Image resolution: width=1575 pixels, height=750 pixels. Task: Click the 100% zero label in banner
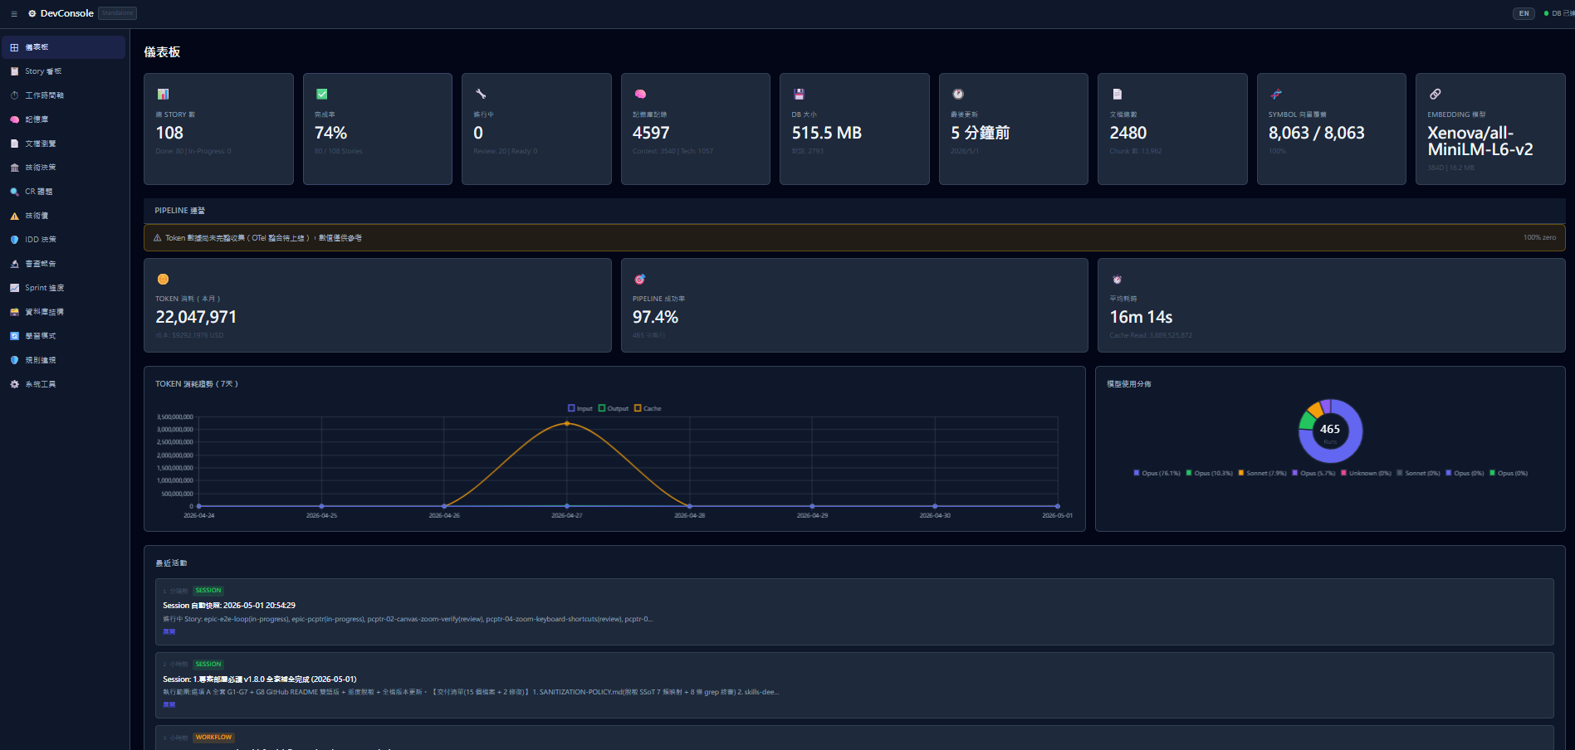[1539, 237]
